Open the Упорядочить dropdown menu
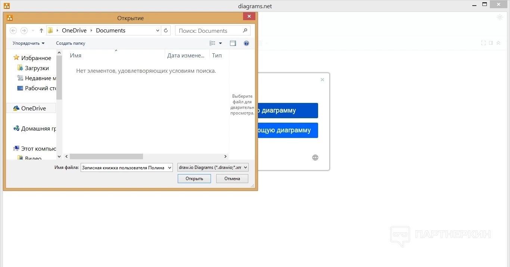 [28, 43]
